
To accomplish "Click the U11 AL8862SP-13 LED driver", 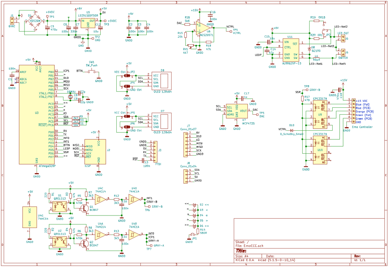I will (x=291, y=49).
